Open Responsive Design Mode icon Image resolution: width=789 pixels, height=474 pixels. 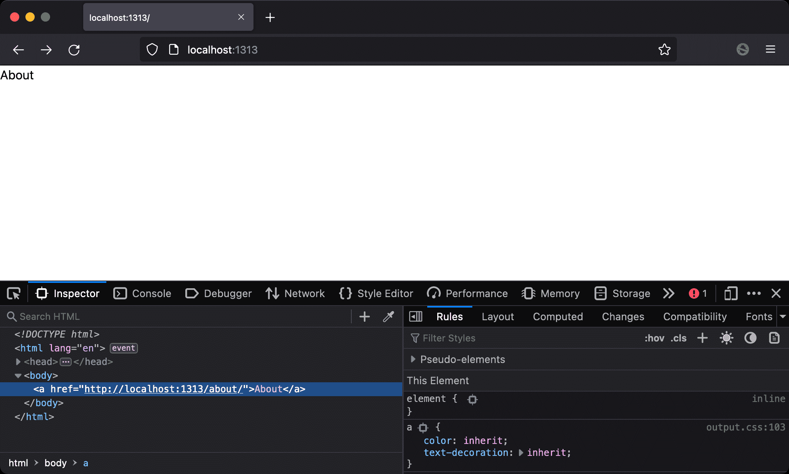[x=730, y=294]
